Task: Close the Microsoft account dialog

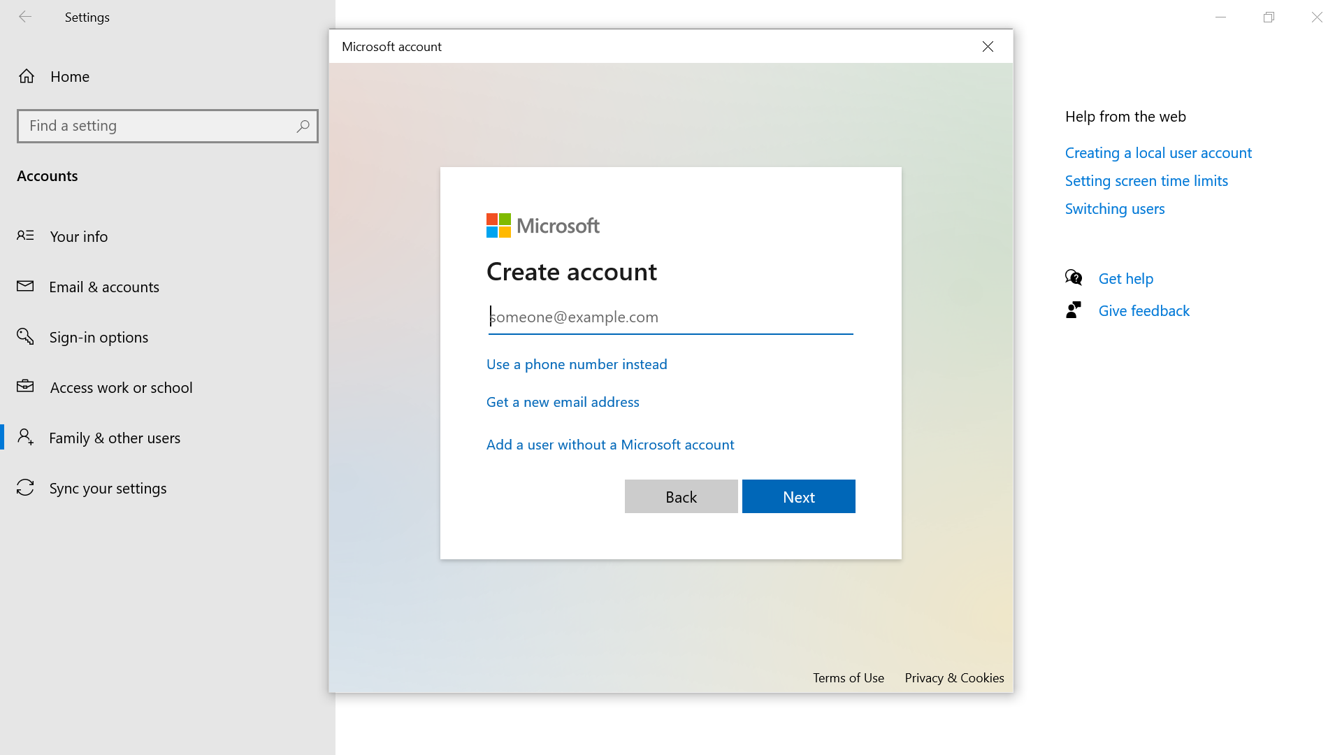Action: tap(988, 46)
